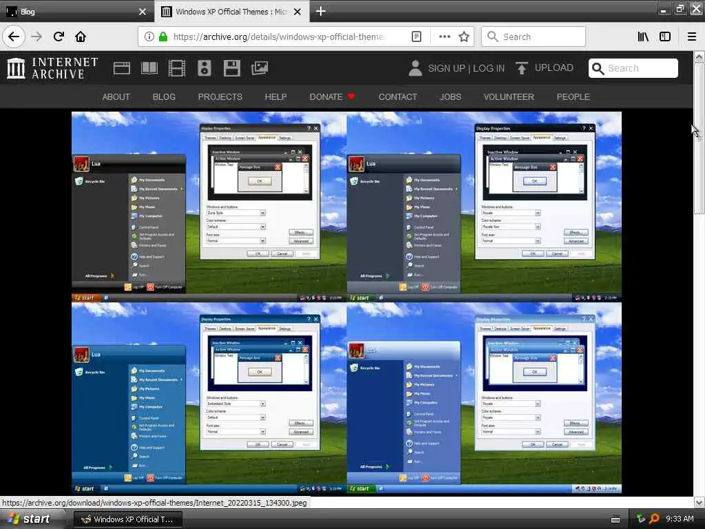The image size is (705, 529).
Task: Open the Windows start button
Action: pos(29,519)
